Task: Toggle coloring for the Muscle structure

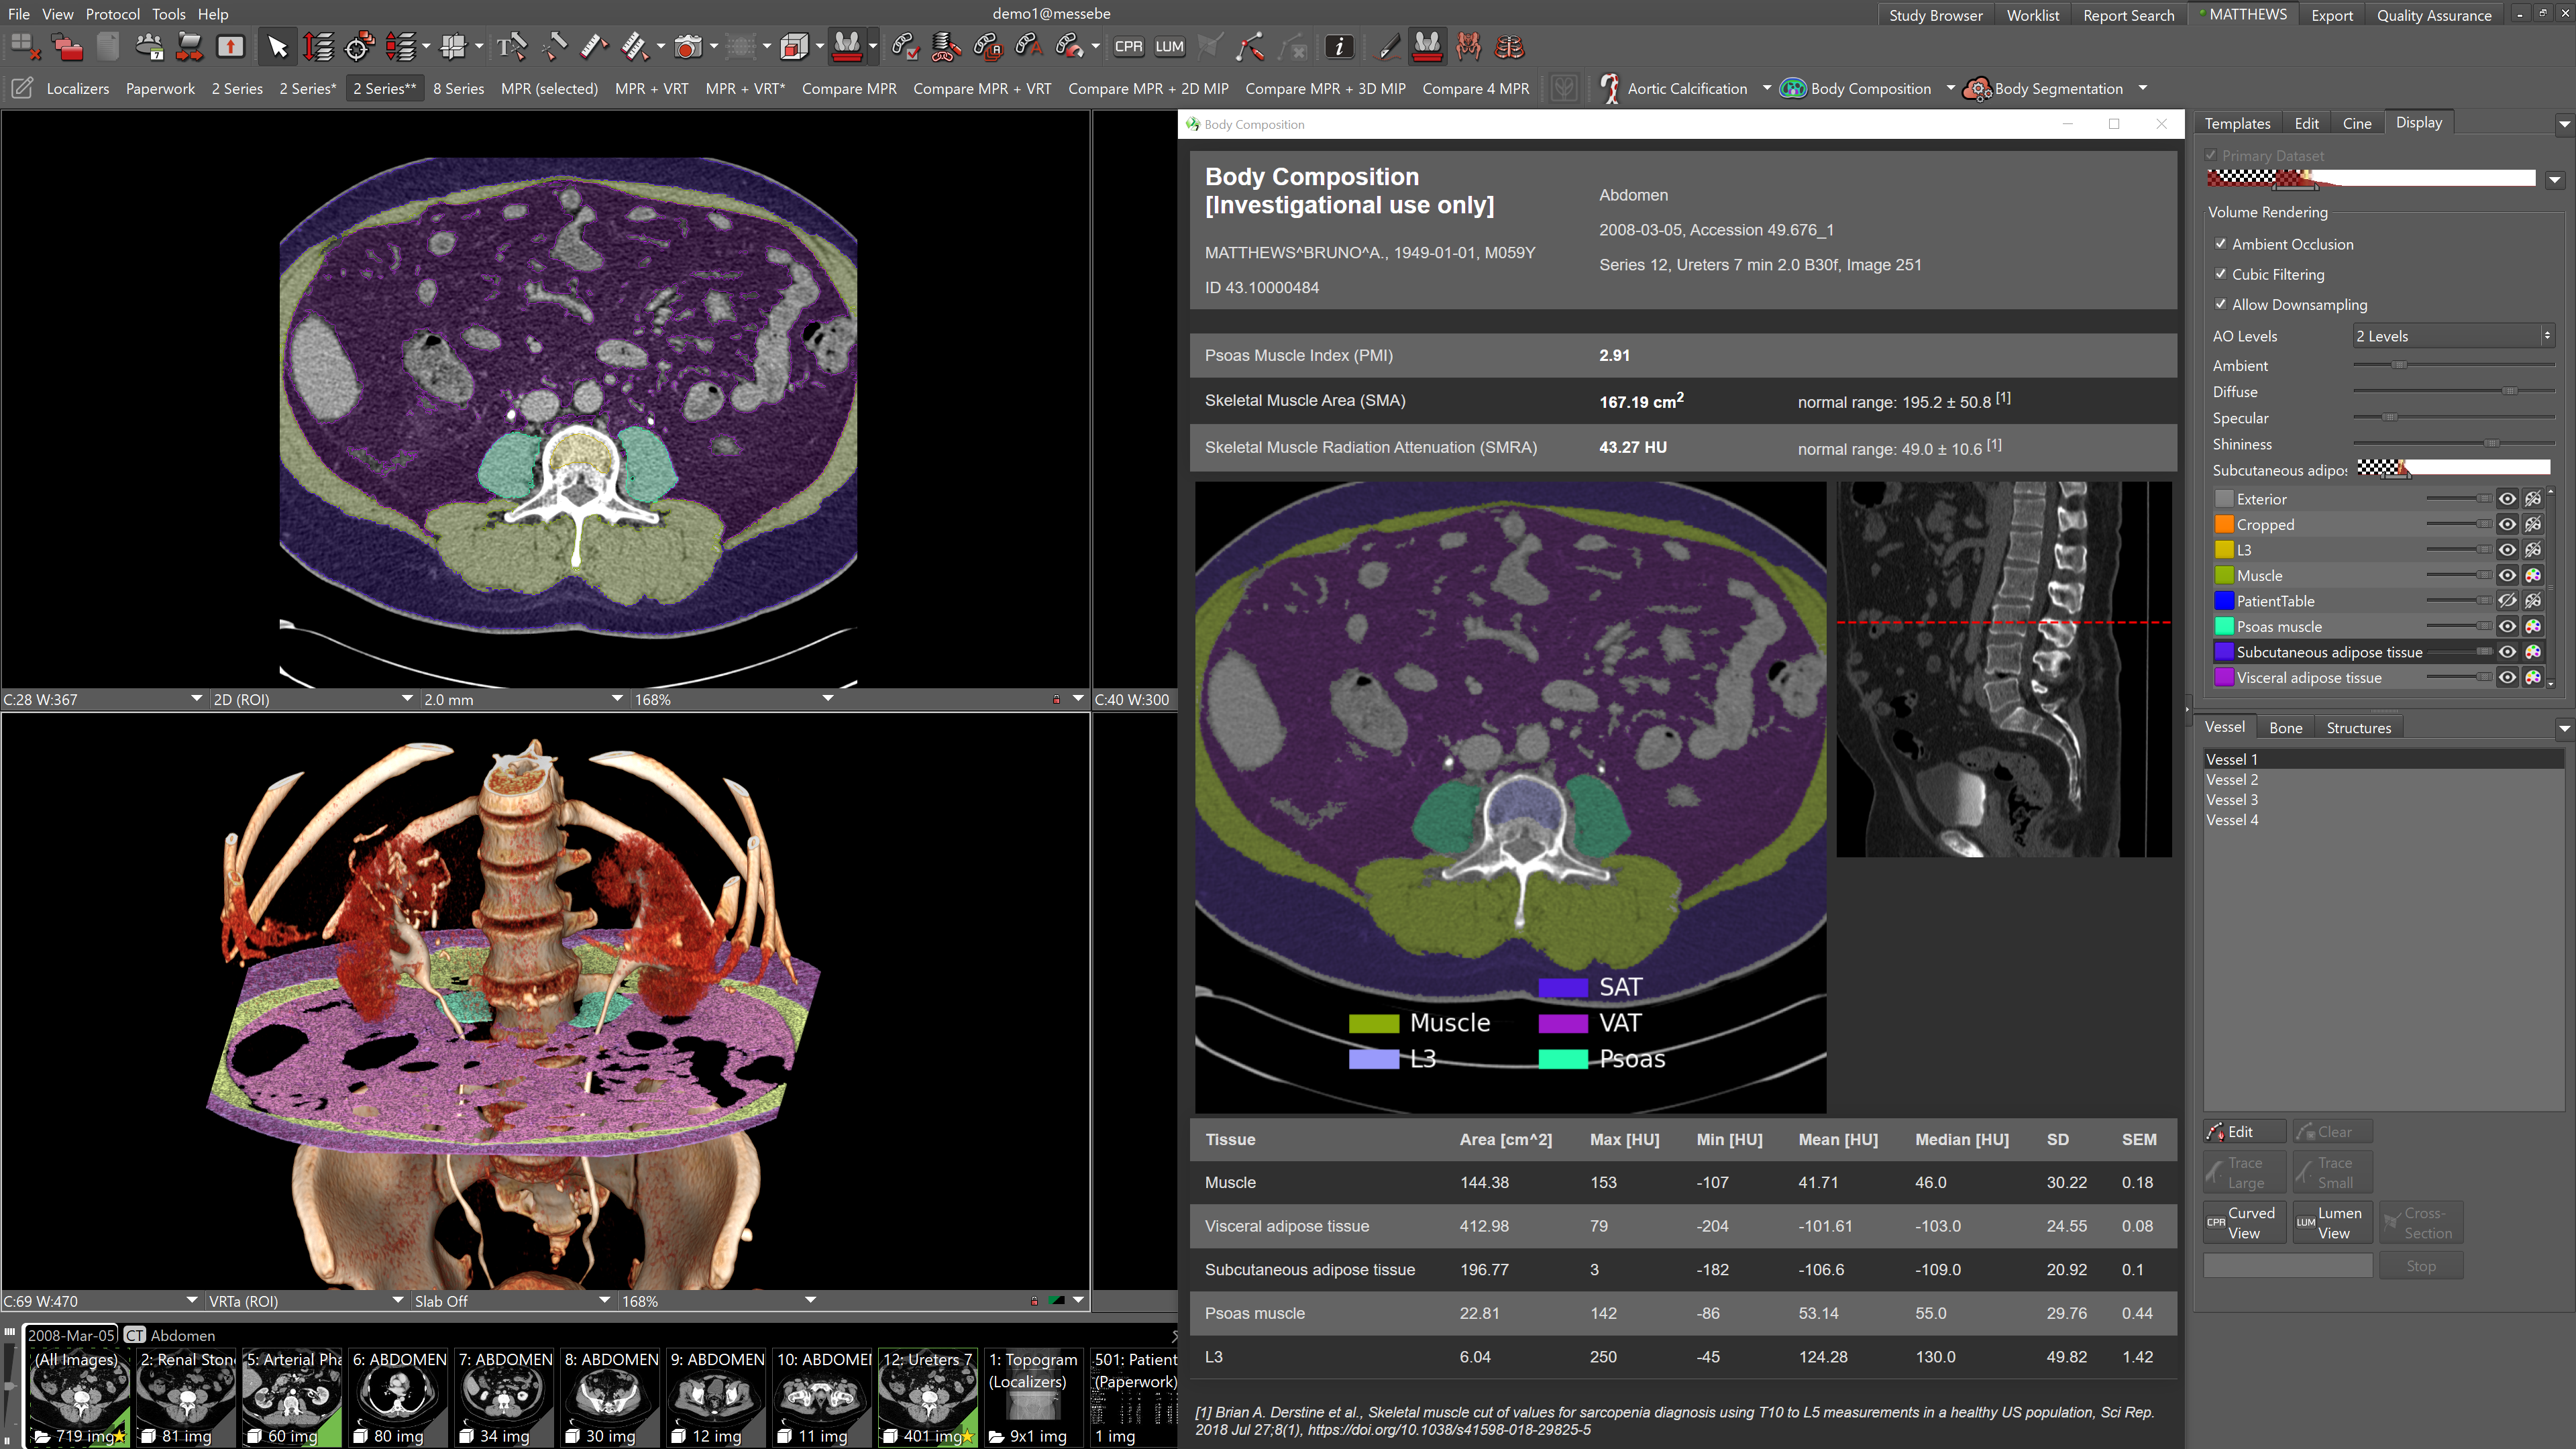Action: pos(2533,575)
